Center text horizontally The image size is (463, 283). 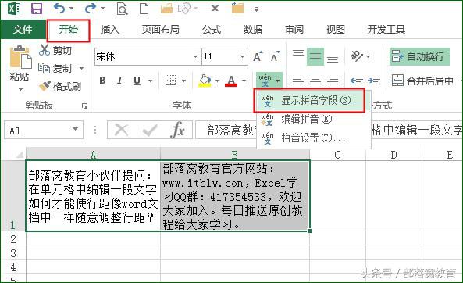pos(315,81)
